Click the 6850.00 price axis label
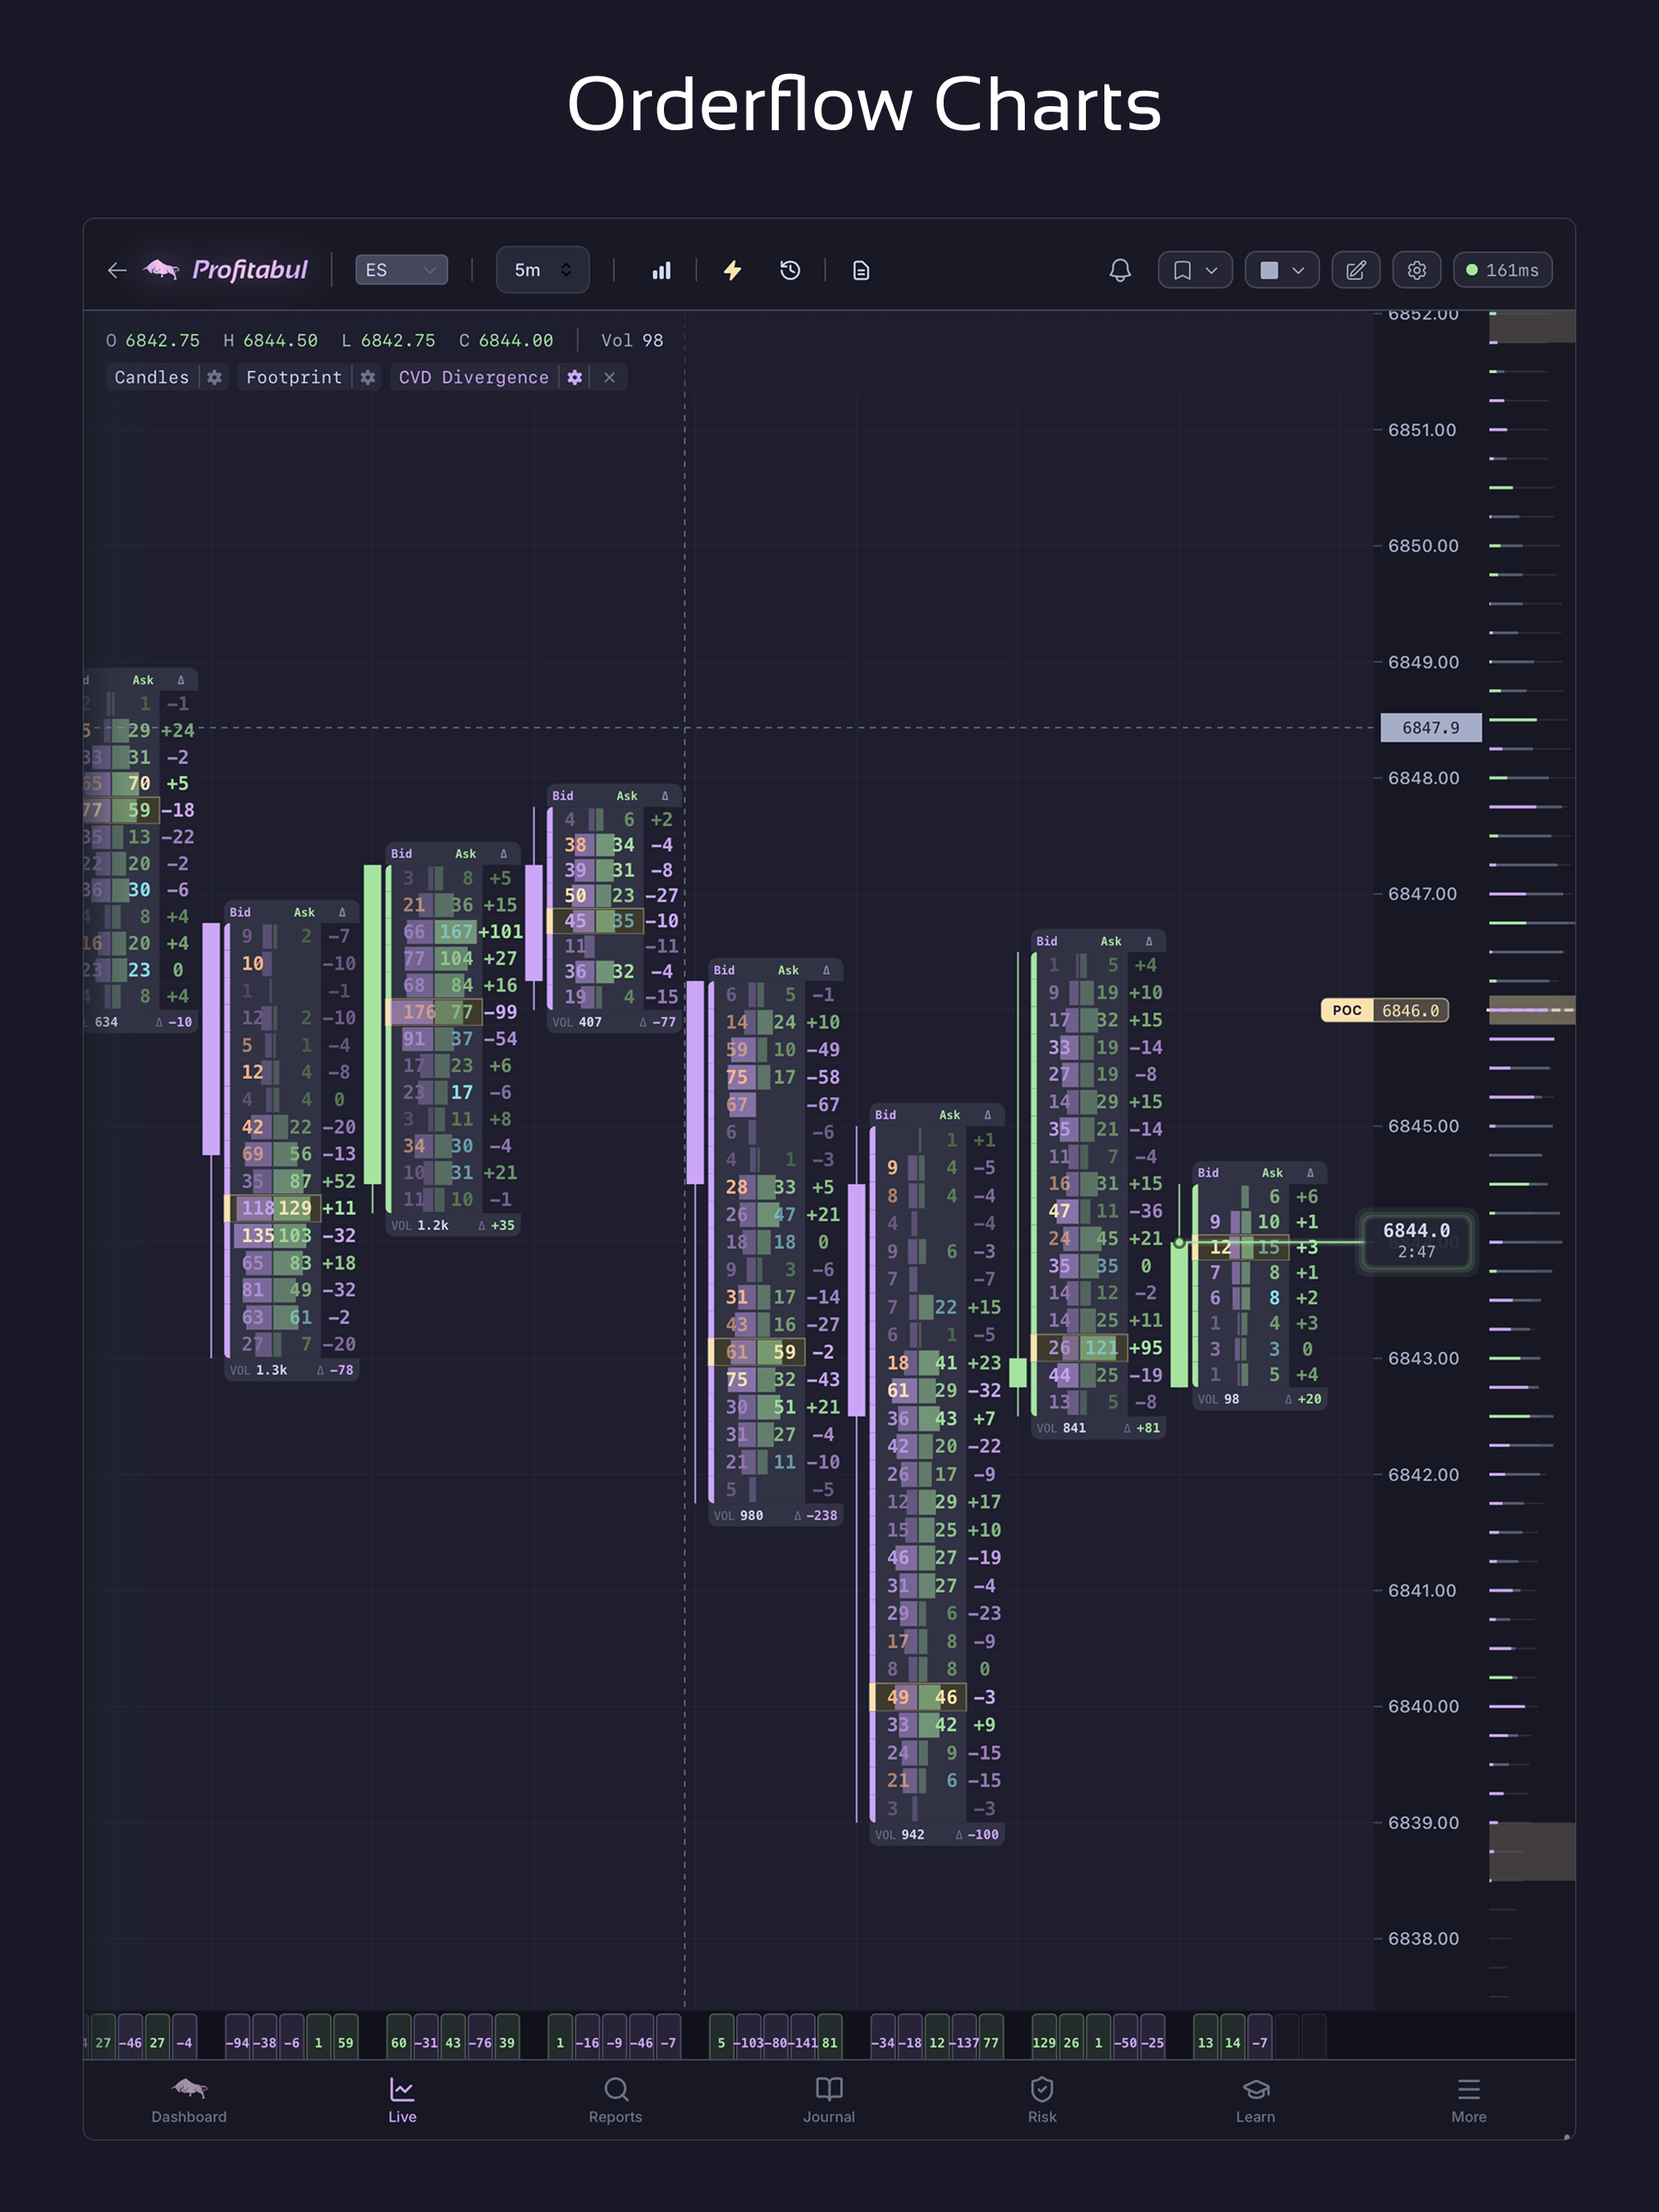 click(1423, 546)
